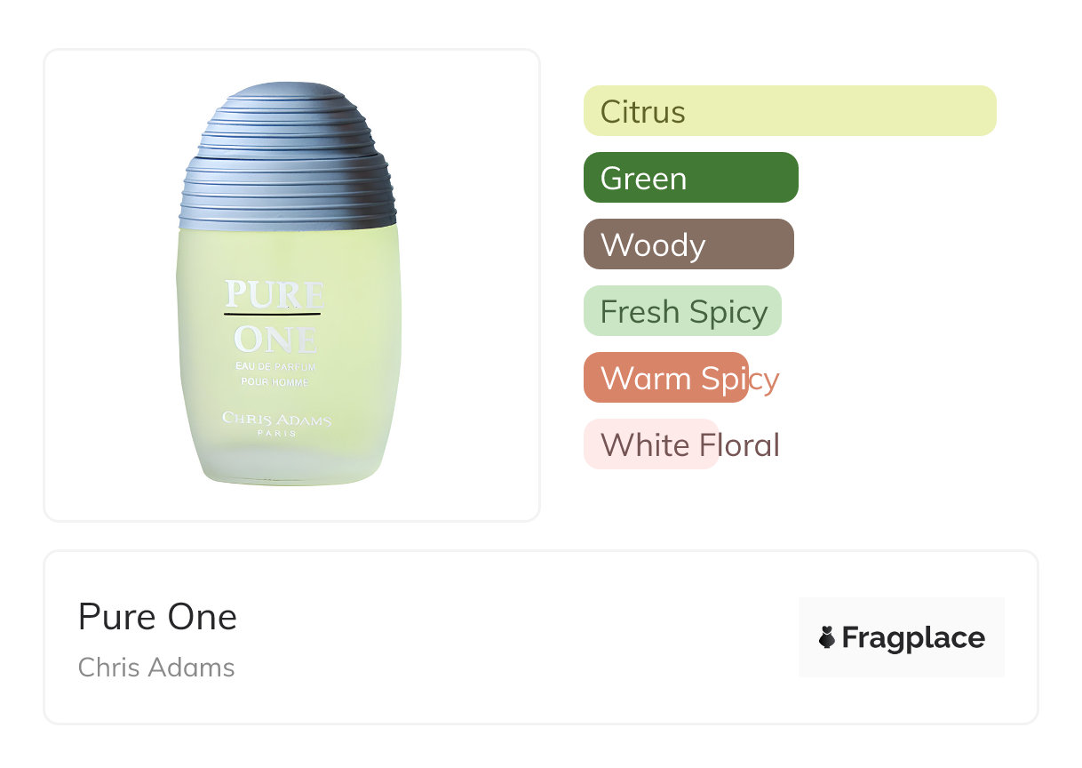
Task: Click the blue ribbed bottle cap
Action: pyautogui.click(x=289, y=157)
